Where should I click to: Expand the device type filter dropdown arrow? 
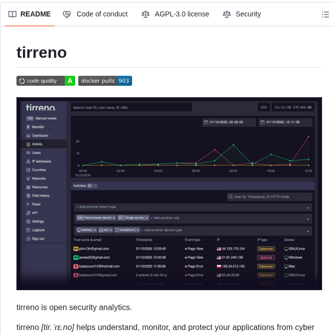(308, 231)
